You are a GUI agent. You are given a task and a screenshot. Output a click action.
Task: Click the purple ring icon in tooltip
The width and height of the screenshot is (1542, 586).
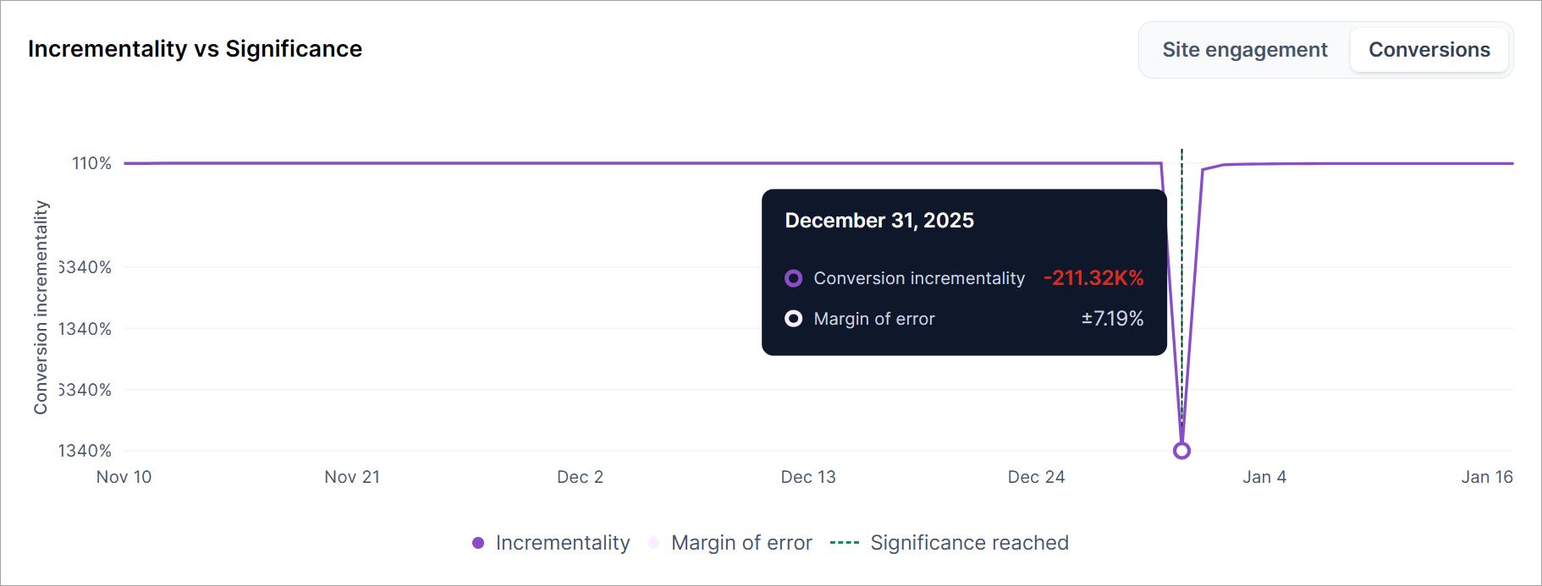(x=793, y=278)
